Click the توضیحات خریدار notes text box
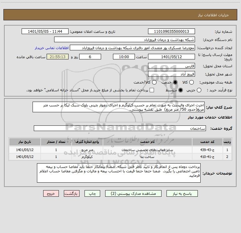 click(x=119, y=173)
